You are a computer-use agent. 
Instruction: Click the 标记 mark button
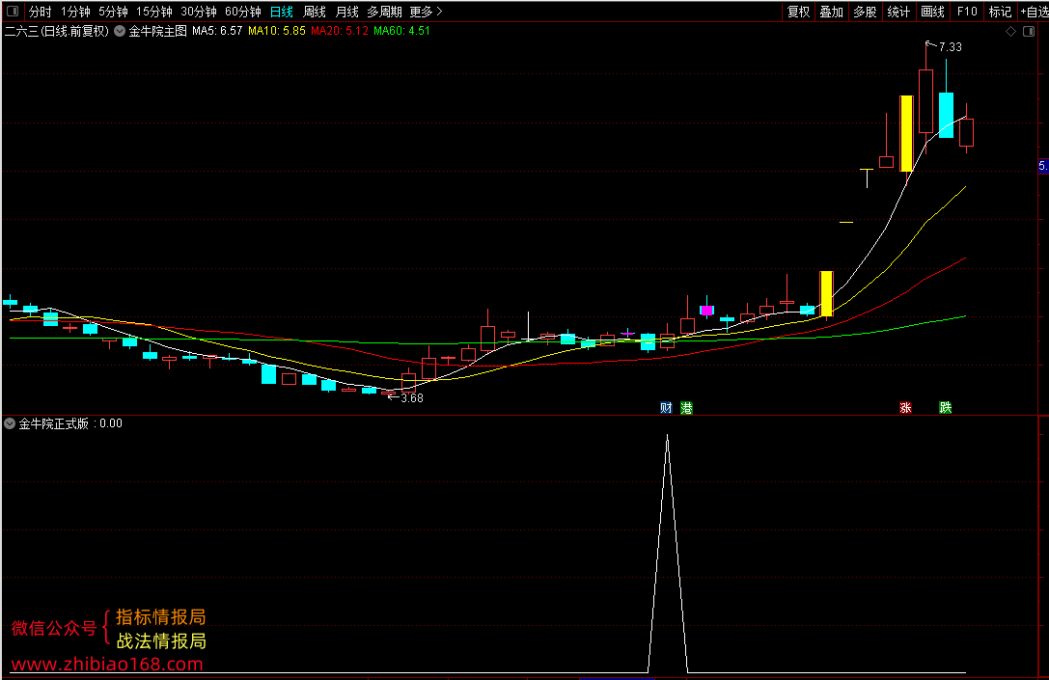tap(1000, 12)
